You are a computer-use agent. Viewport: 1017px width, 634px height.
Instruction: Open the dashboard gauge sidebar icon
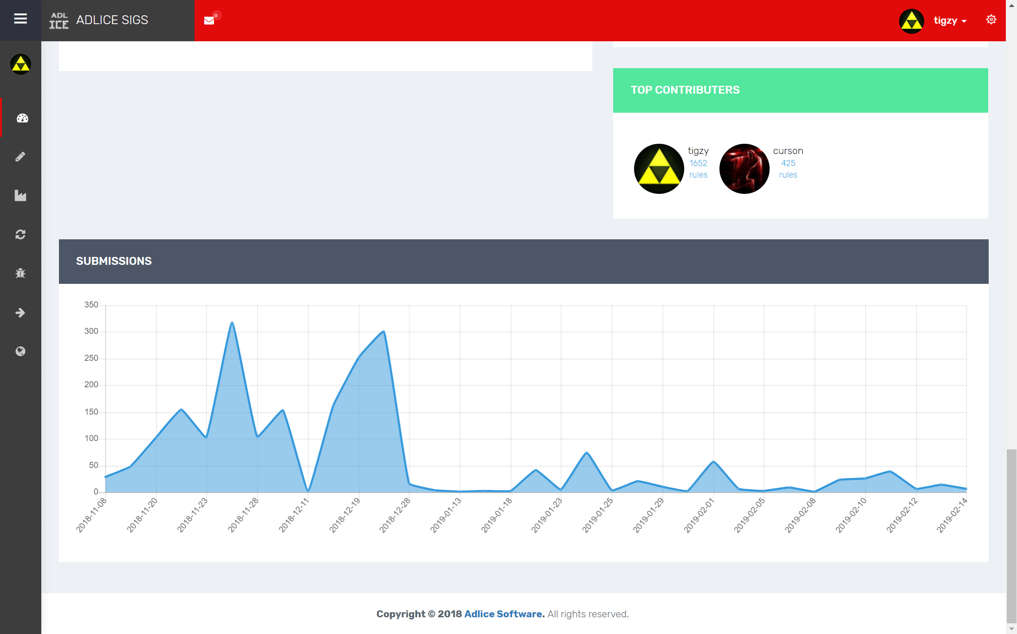[22, 118]
